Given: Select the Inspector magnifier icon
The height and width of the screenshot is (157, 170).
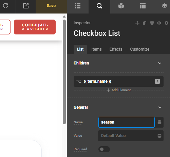Looking at the screenshot, I should point(99,6).
